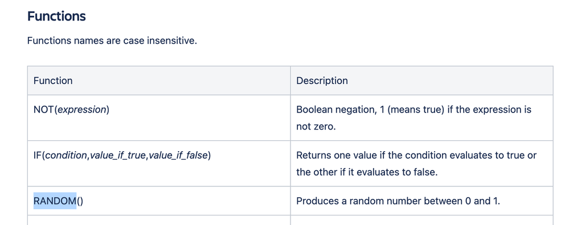Click the IF function description text
The height and width of the screenshot is (225, 569).
(x=416, y=164)
